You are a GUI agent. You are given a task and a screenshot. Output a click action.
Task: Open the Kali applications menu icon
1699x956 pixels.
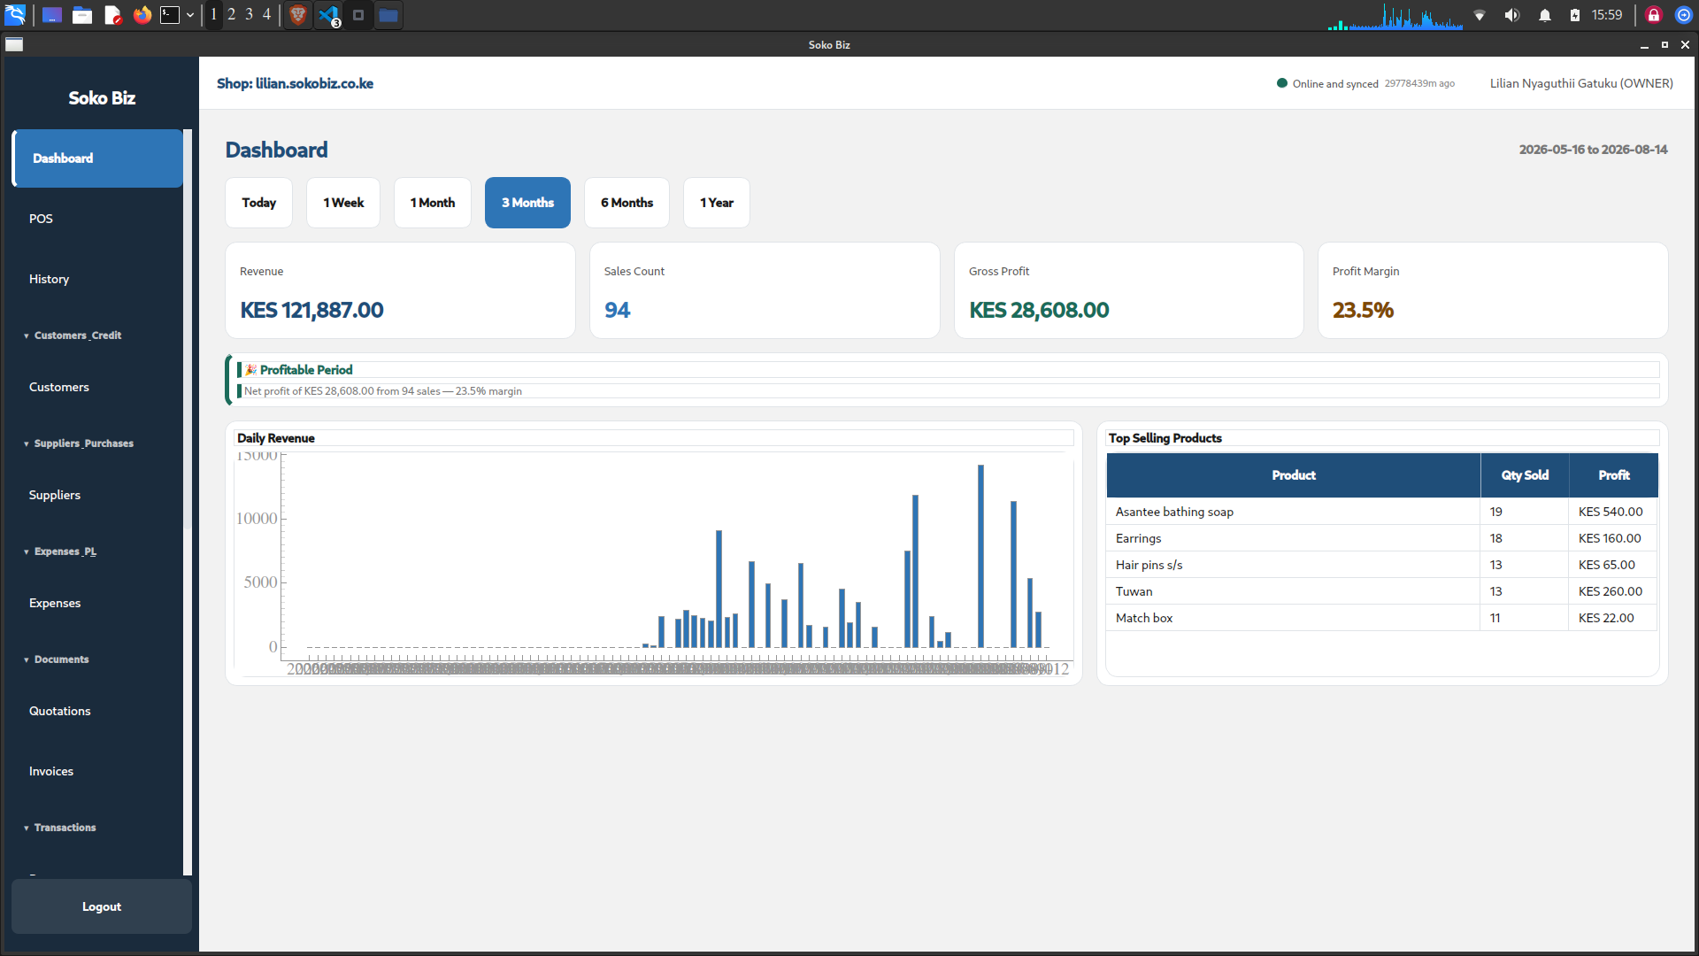pos(15,15)
